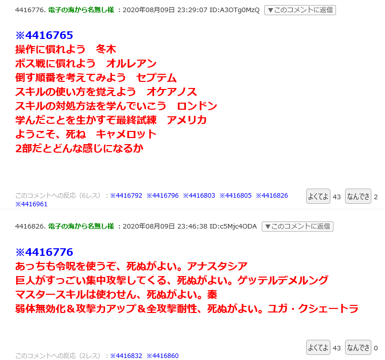This screenshot has width=385, height=360.
Task: Go to reaction link ※4416961
Action: [x=31, y=204]
